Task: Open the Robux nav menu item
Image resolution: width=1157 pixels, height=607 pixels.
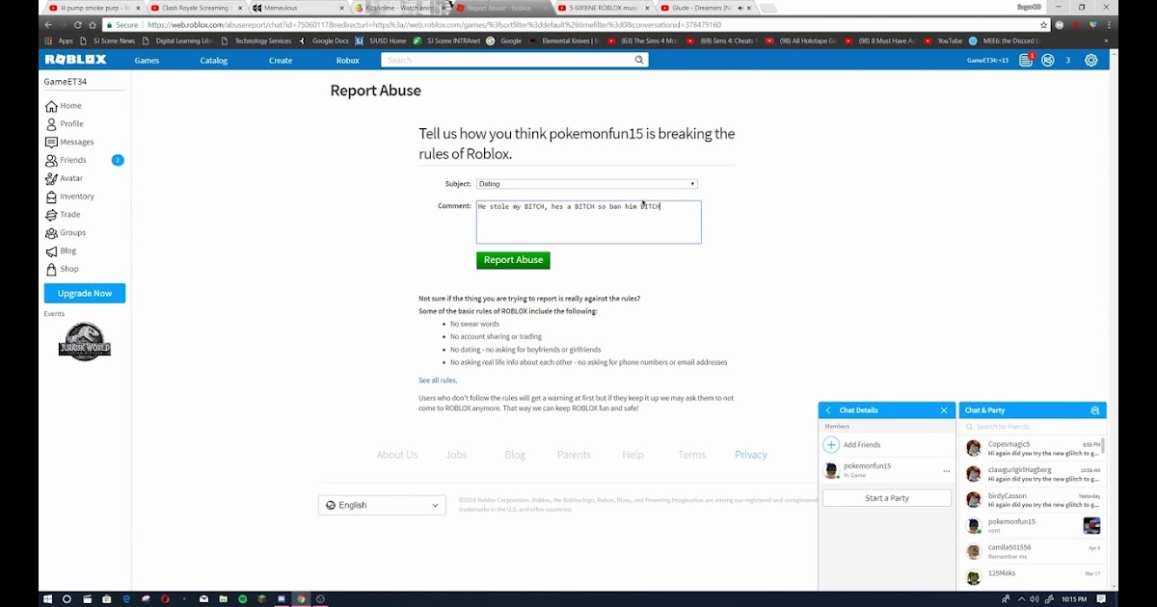Action: (348, 60)
